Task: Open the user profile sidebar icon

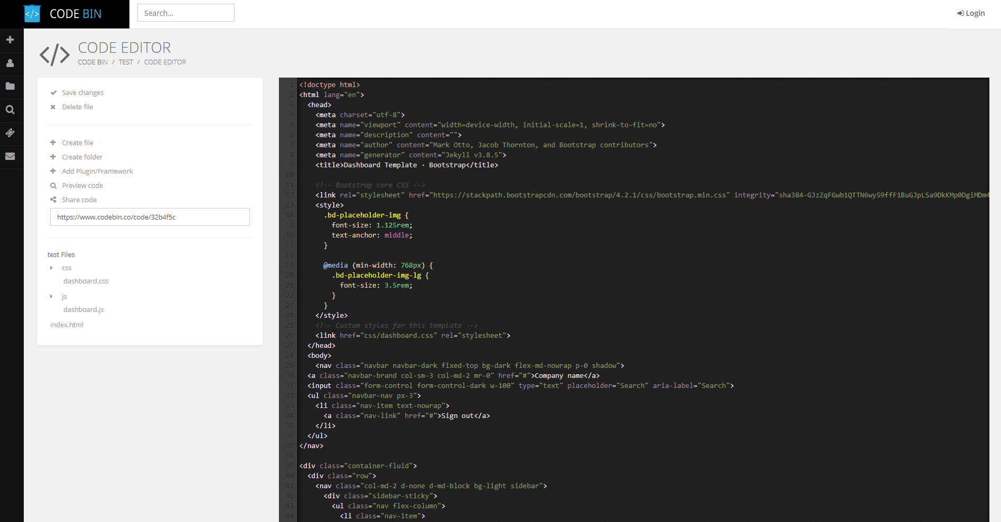Action: click(10, 63)
